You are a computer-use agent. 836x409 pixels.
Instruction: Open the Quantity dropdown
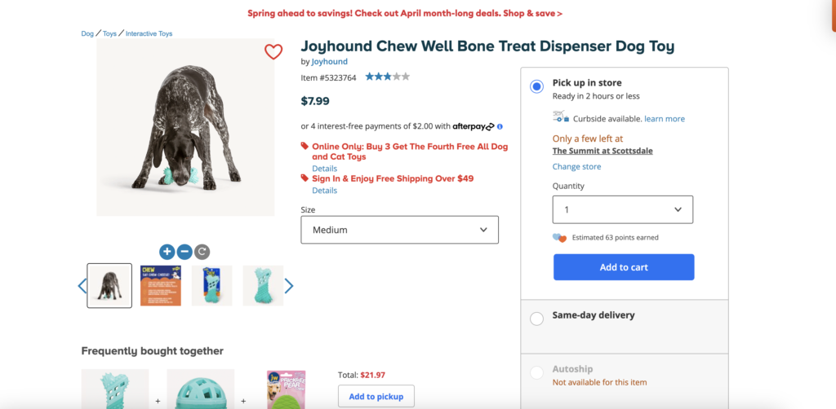click(x=622, y=209)
